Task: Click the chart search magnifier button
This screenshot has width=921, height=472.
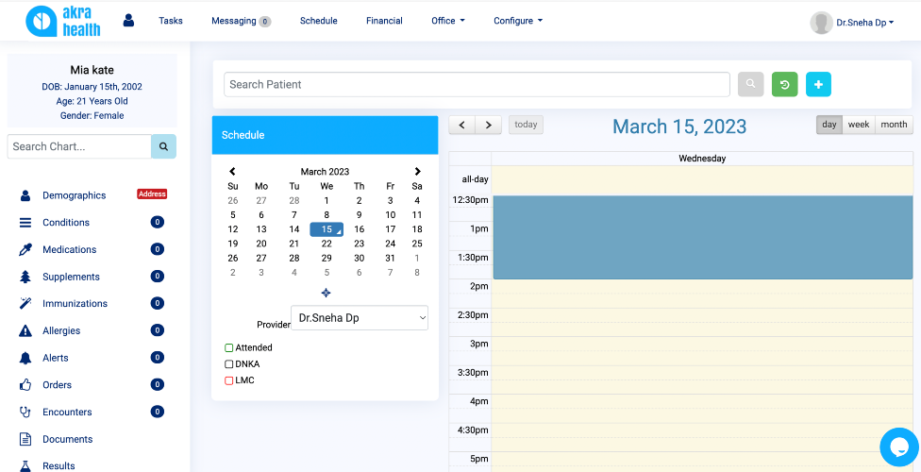Action: point(163,146)
